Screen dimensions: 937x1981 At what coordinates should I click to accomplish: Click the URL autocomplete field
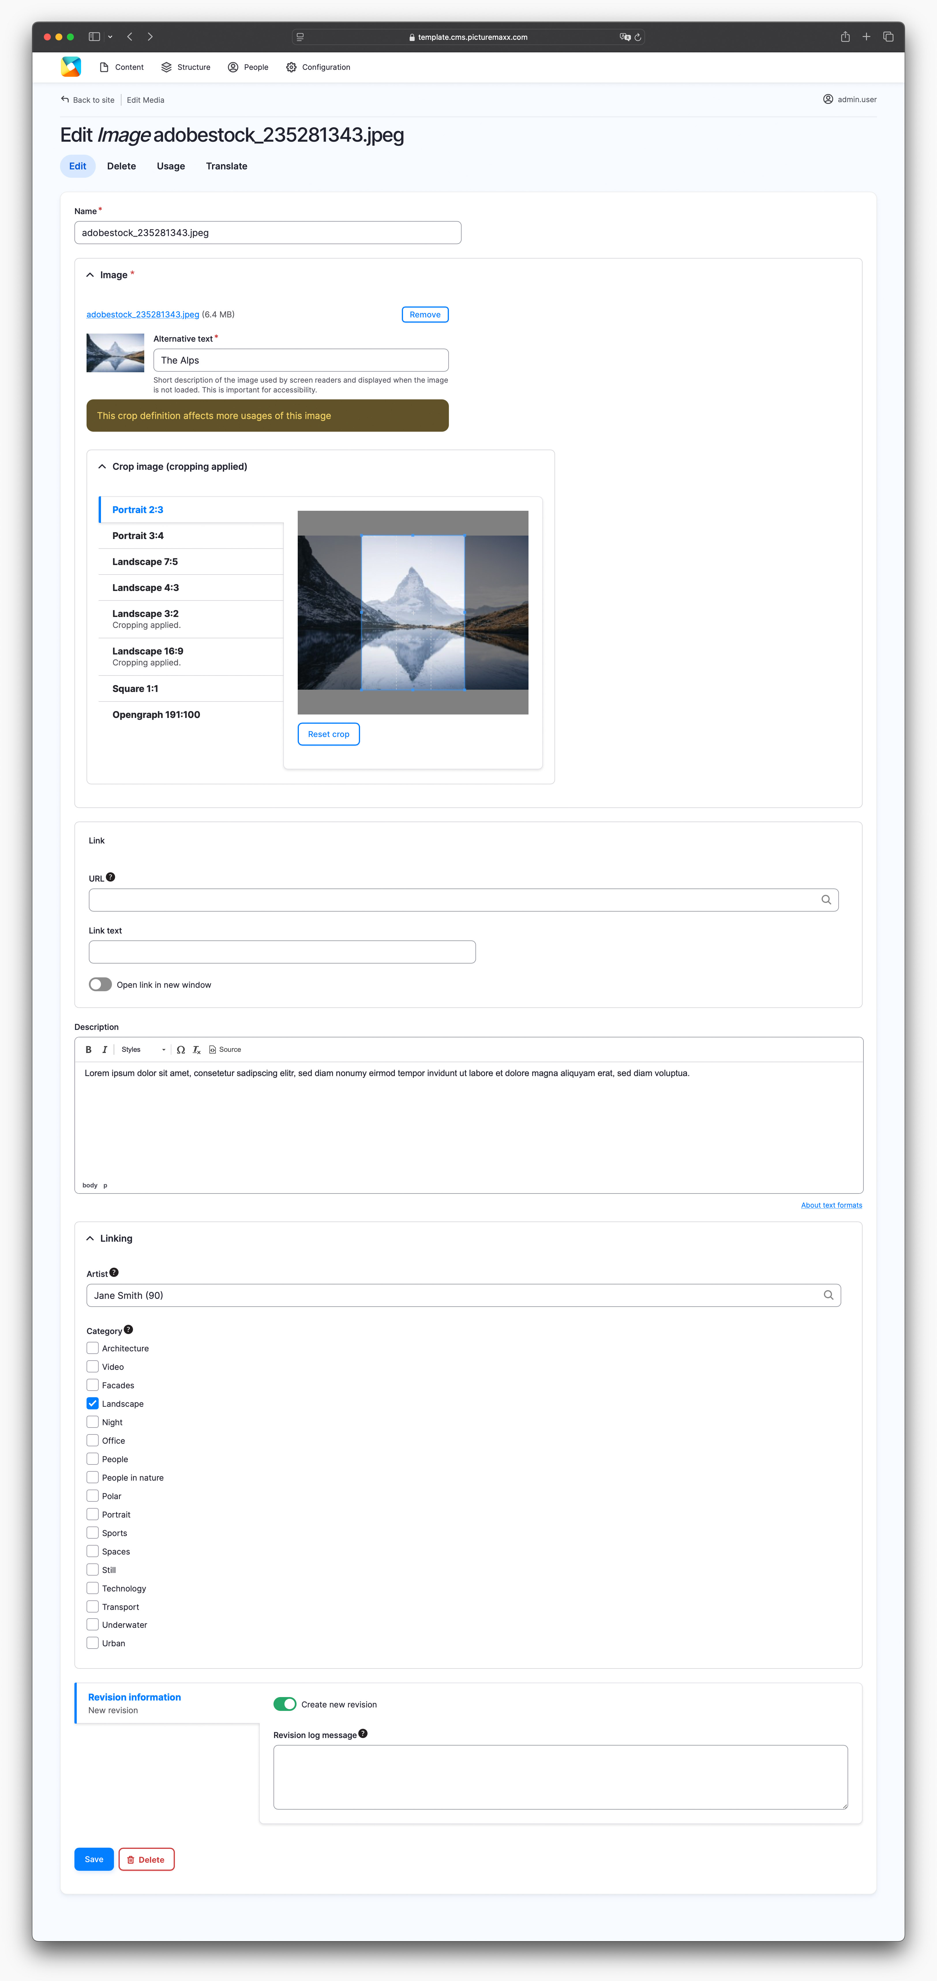464,900
